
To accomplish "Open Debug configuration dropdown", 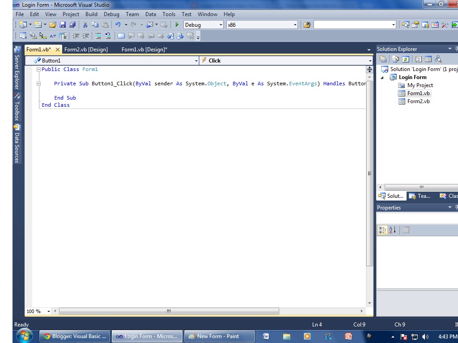I will 221,25.
